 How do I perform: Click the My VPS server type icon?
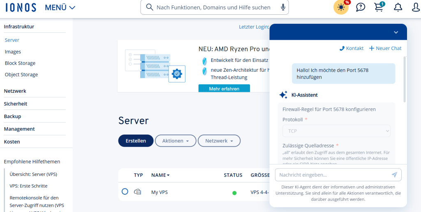[x=137, y=191]
